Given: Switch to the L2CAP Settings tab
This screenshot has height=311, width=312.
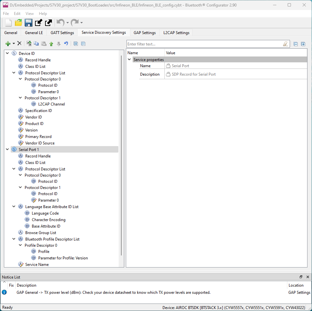Looking at the screenshot, I should 176,33.
